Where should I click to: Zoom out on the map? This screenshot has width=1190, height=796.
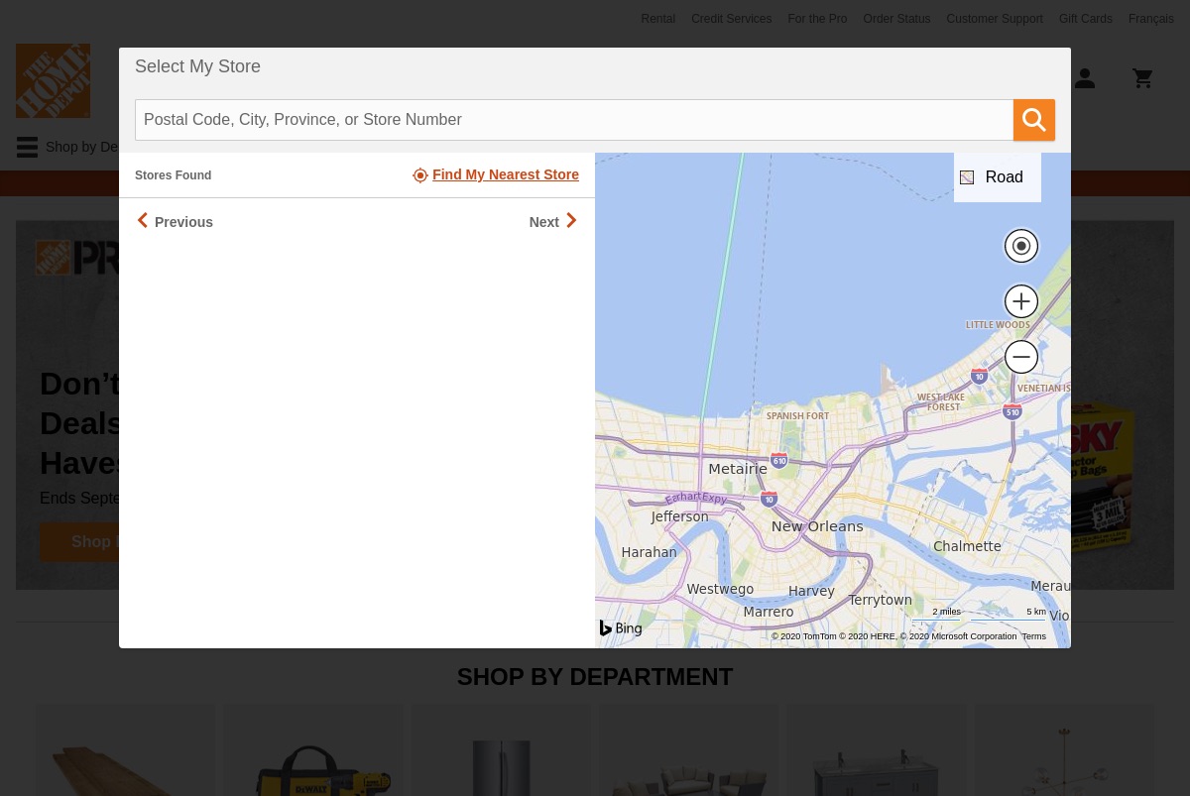(x=1021, y=357)
